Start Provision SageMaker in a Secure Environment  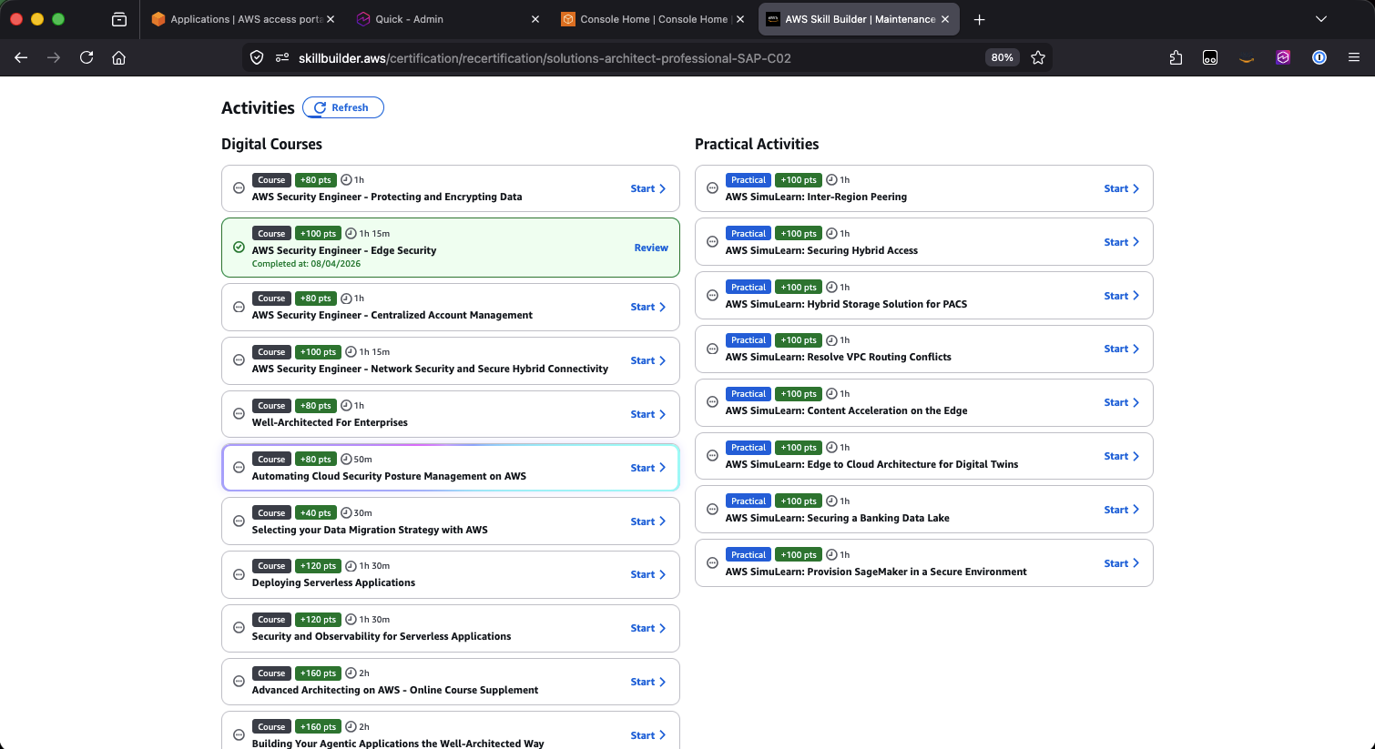1122,563
